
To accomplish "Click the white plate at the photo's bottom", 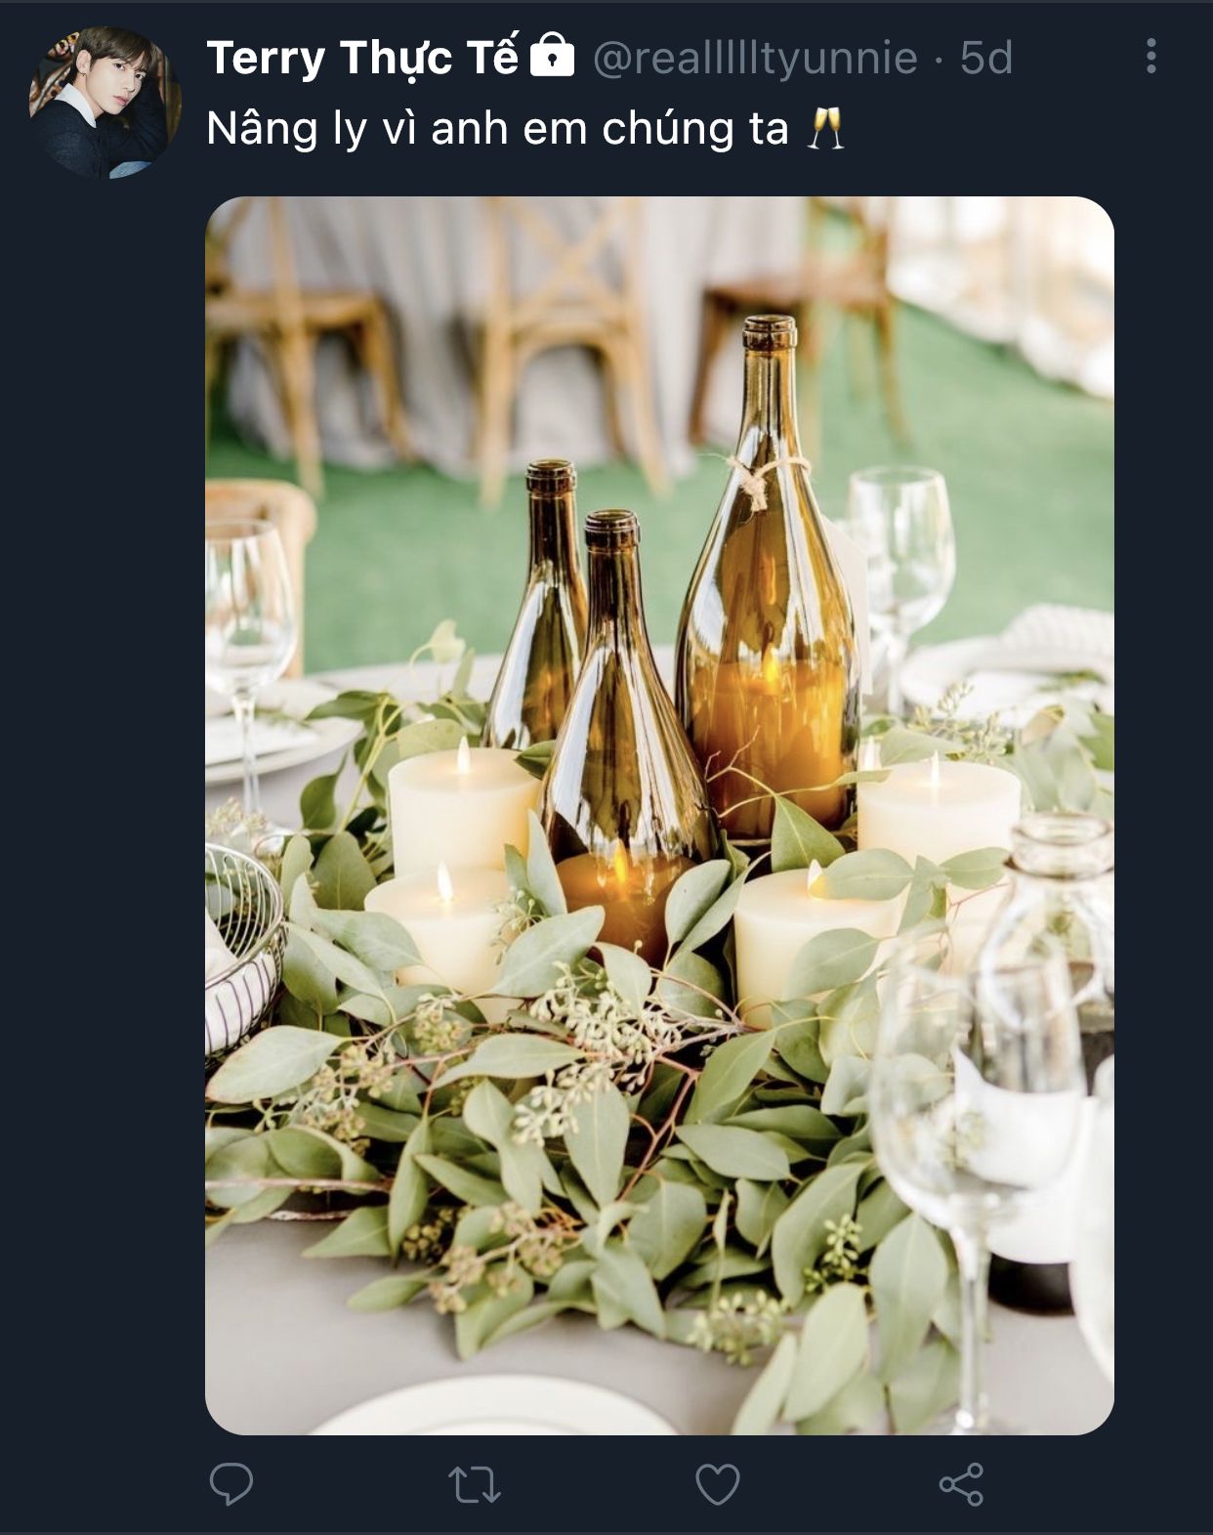I will coord(493,1407).
